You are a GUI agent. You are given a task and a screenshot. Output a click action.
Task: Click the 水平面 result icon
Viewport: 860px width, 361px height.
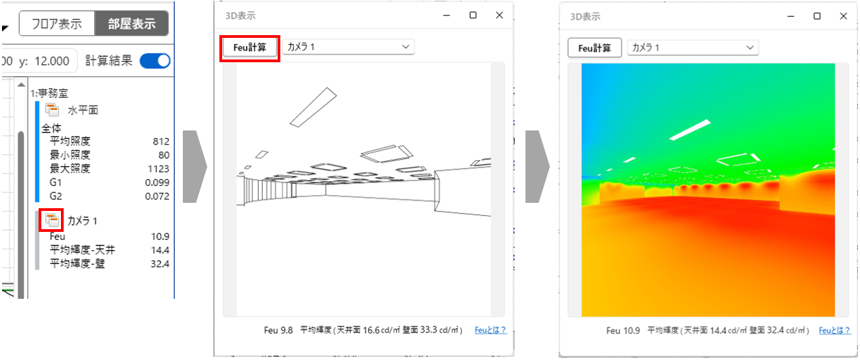click(52, 110)
